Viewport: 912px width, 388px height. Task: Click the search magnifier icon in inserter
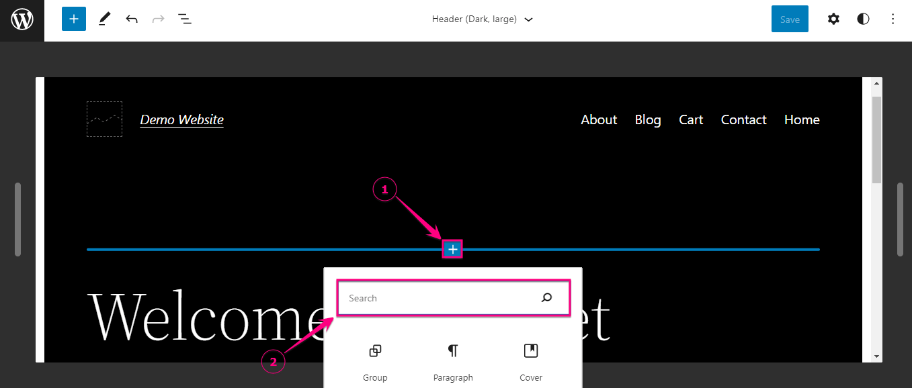(x=546, y=298)
